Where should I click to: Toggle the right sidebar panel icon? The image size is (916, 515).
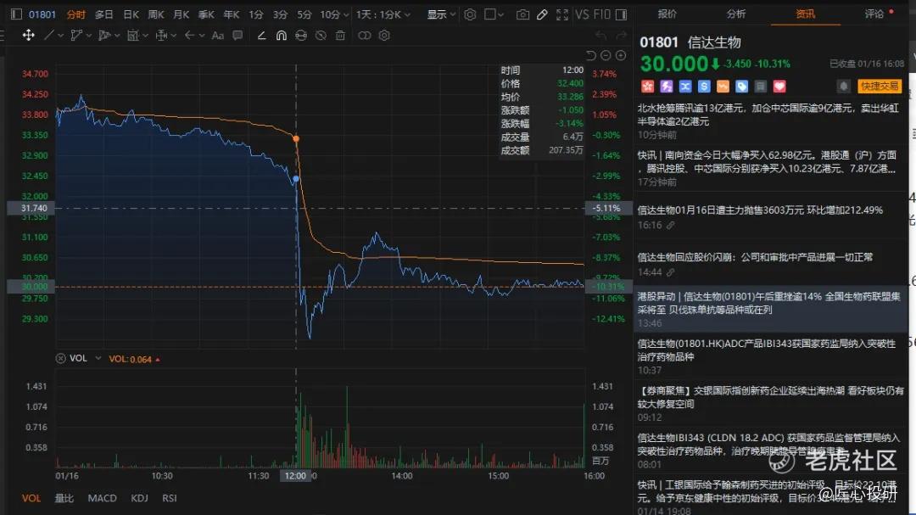click(x=622, y=14)
